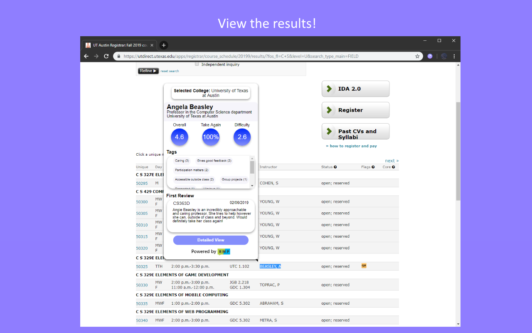532x333 pixels.
Task: Click the Selected College box in popup
Action: click(211, 93)
